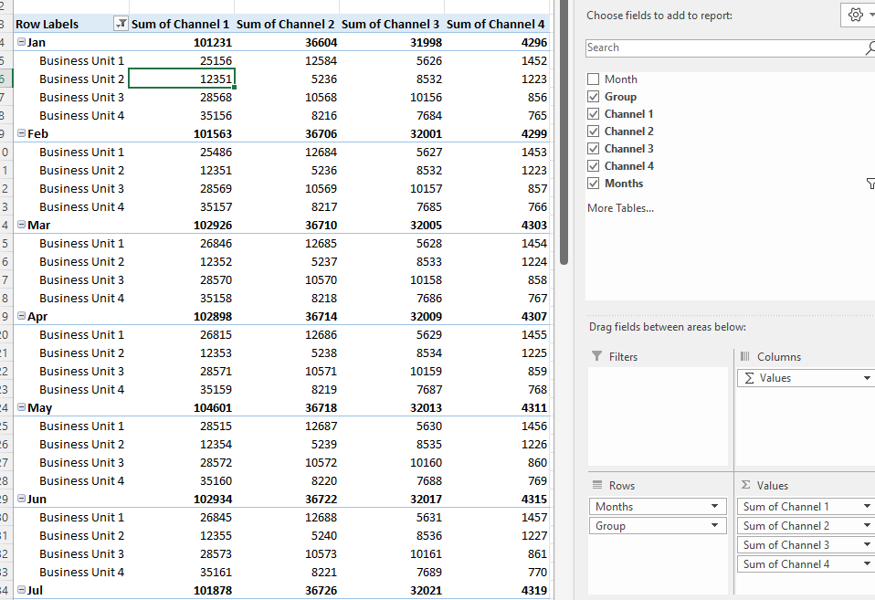Collapse the Mar group
Viewport: 875px width, 600px height.
pos(21,225)
